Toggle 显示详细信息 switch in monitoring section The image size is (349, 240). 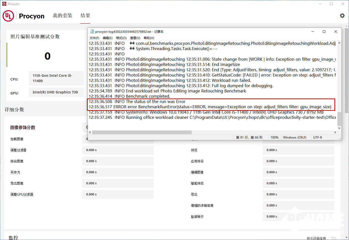[x=332, y=238]
